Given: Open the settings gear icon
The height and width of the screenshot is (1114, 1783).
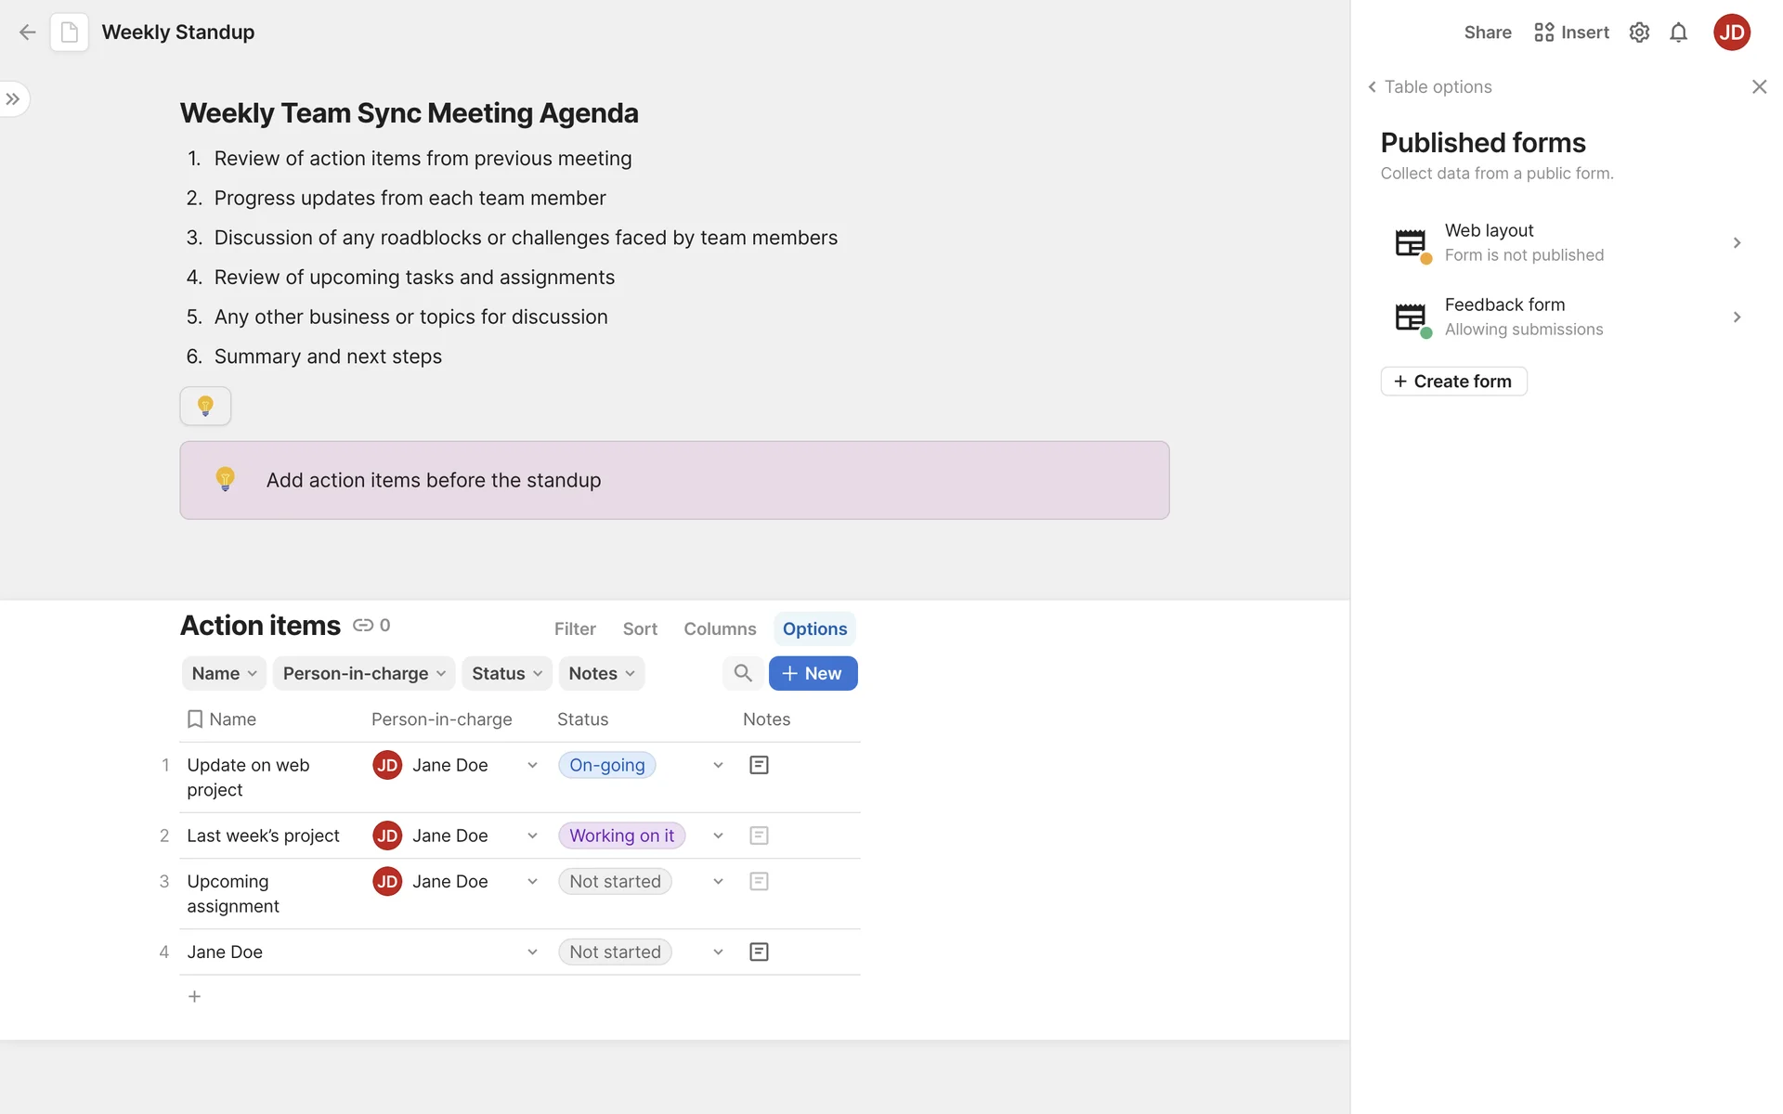Looking at the screenshot, I should click(1639, 32).
